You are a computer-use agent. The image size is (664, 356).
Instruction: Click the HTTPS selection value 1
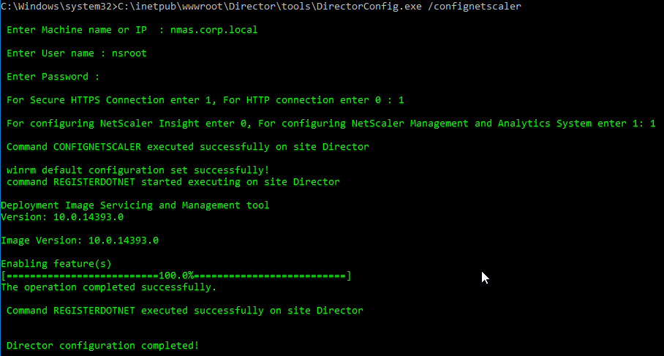pyautogui.click(x=401, y=100)
